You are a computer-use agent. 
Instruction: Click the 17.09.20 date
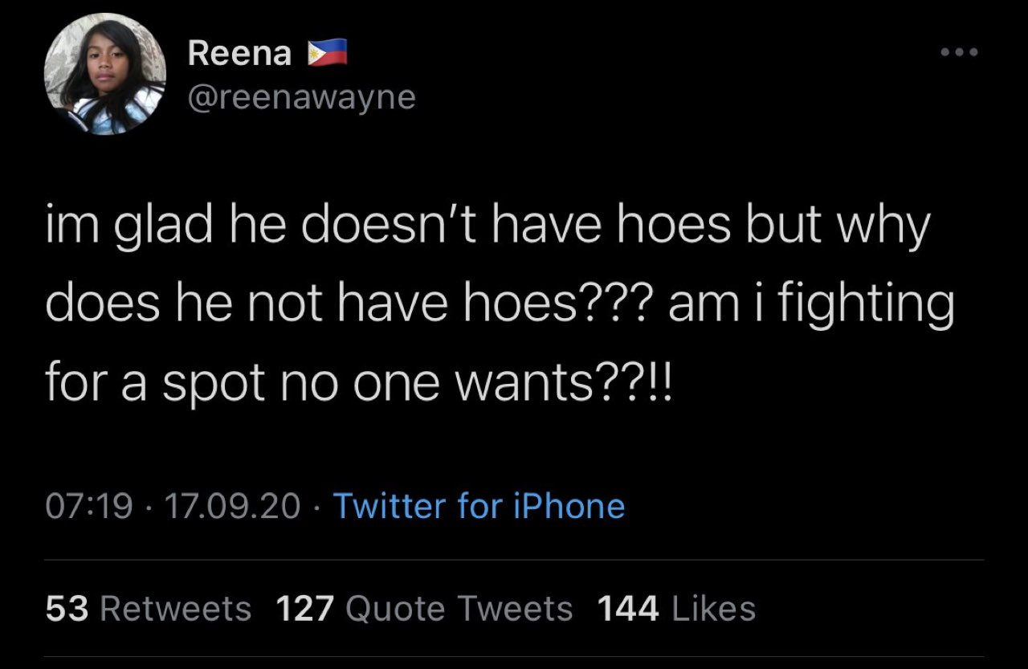pos(232,506)
